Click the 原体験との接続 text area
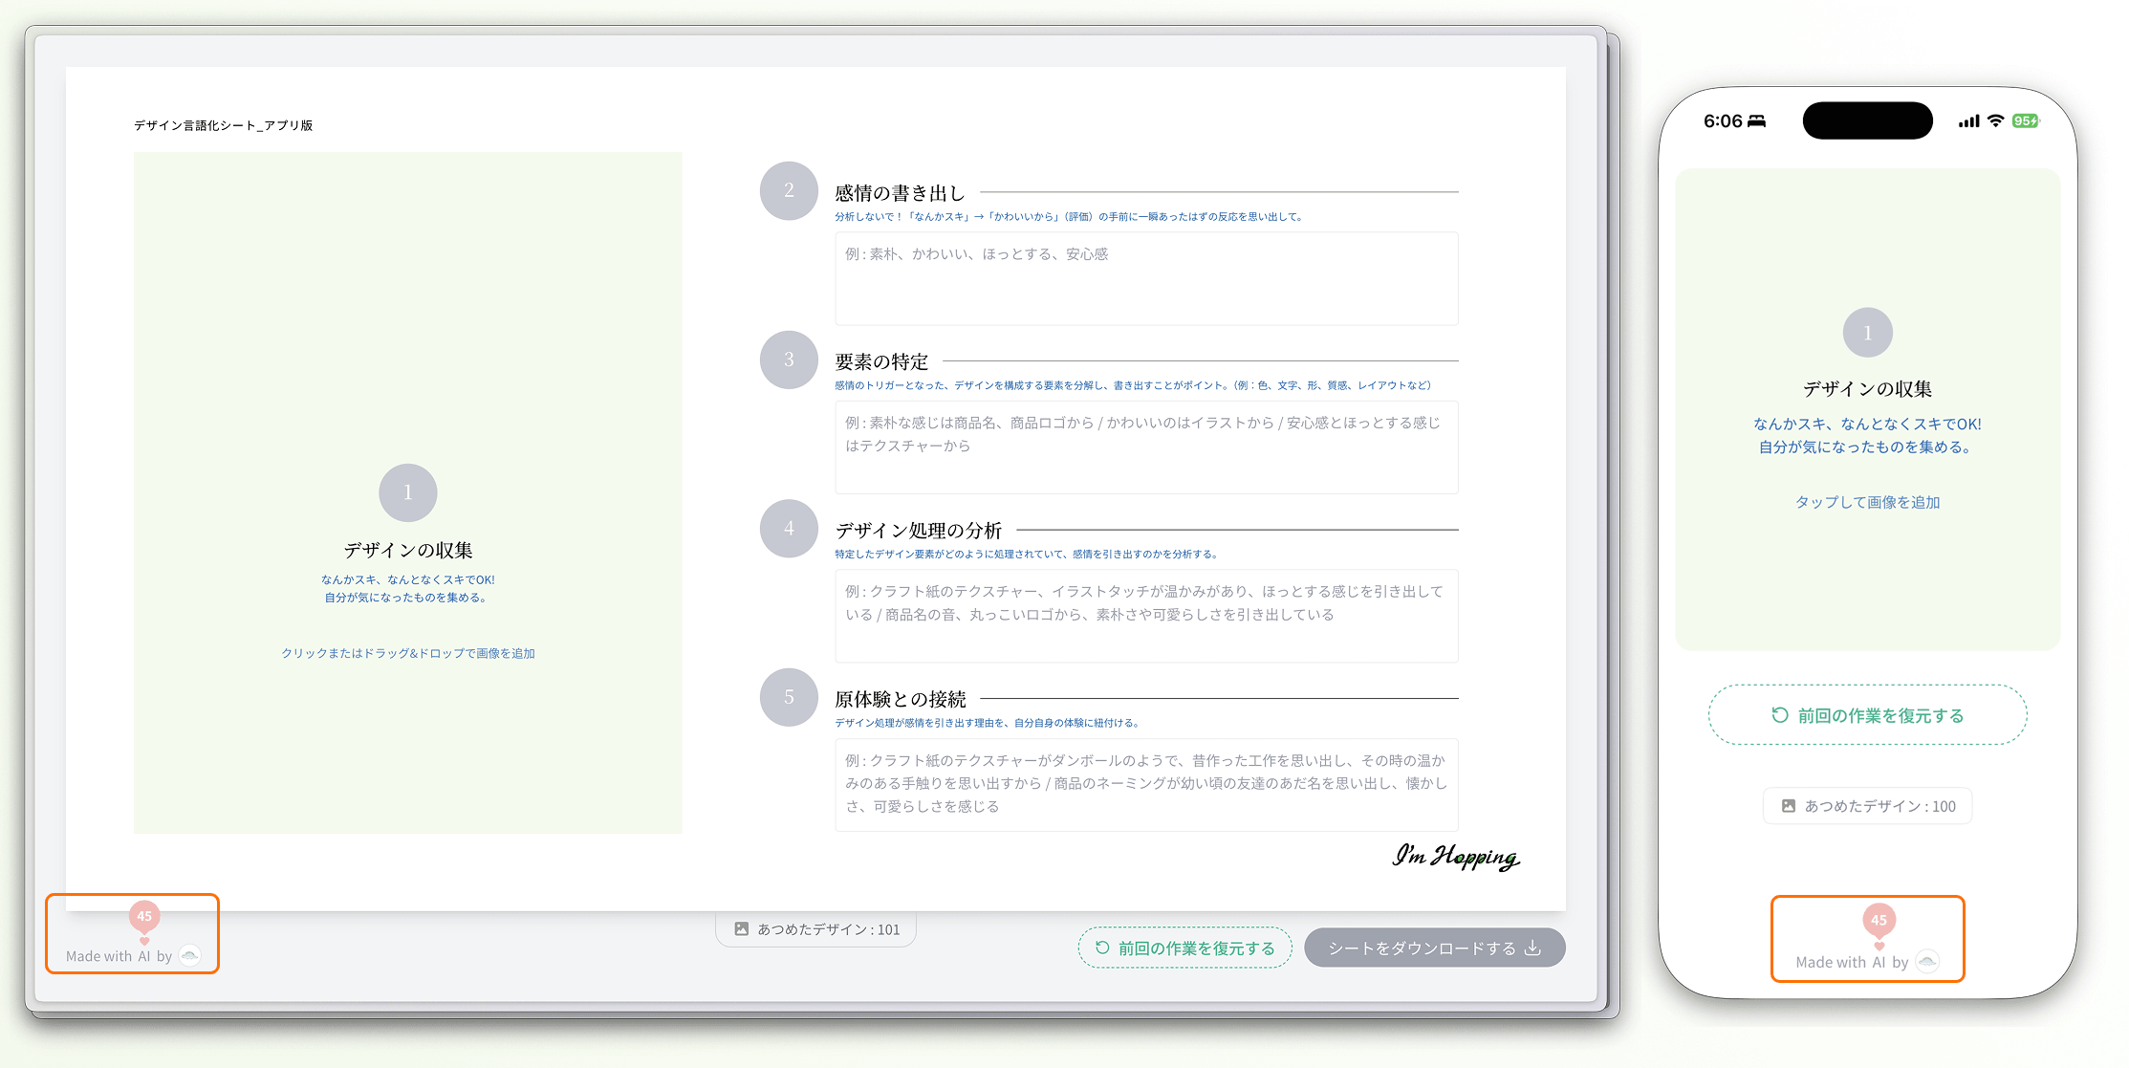Screen dimensions: 2129x1068 tap(1146, 784)
